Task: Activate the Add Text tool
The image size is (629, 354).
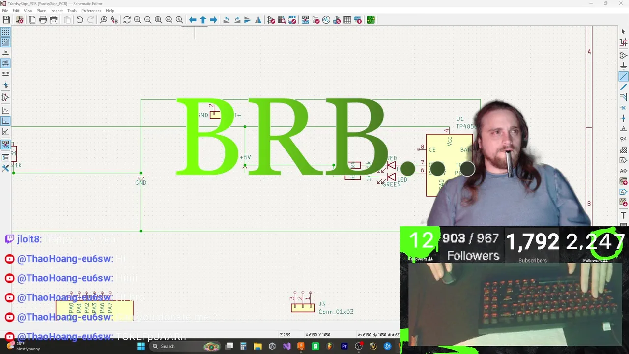Action: click(x=623, y=215)
